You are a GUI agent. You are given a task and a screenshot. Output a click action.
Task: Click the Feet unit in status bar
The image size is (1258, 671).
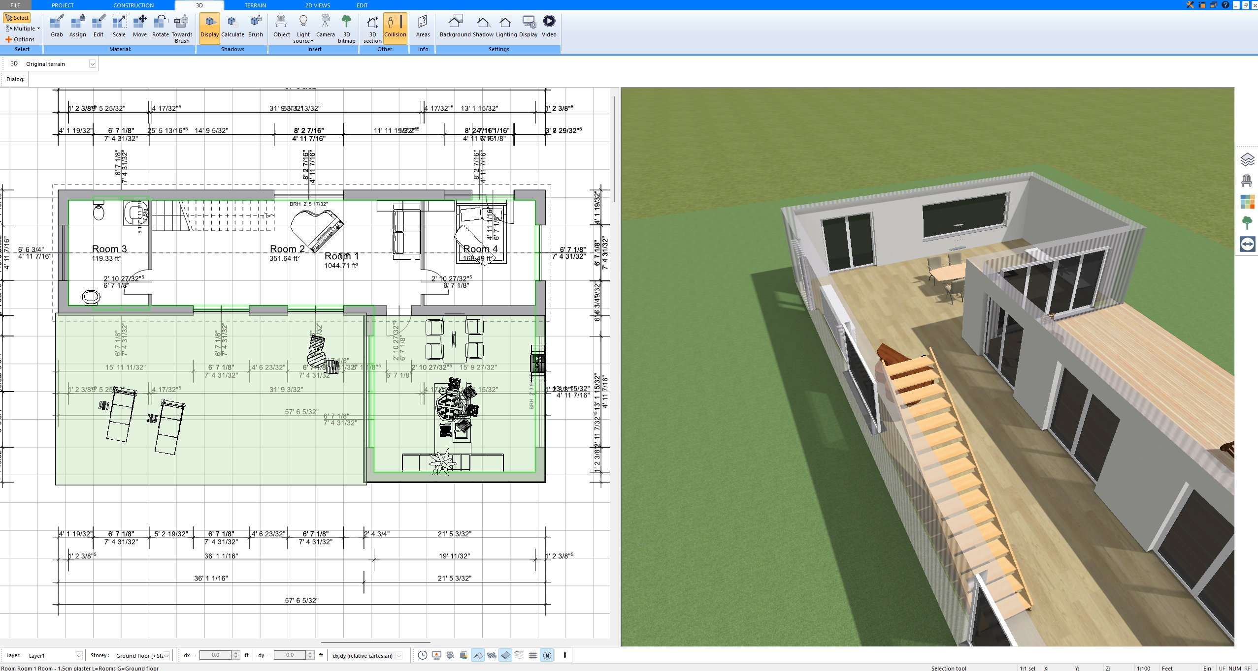click(1167, 668)
